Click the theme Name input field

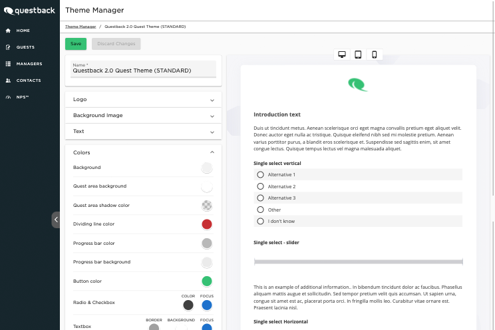(x=143, y=69)
